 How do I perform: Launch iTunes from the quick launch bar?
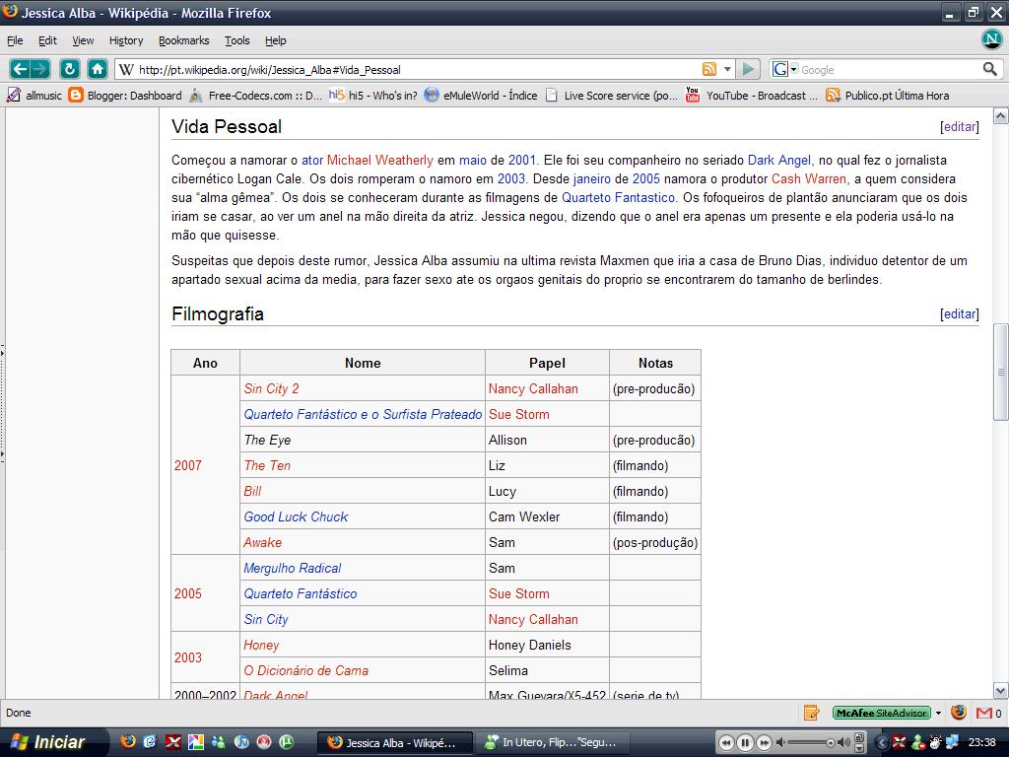point(241,741)
